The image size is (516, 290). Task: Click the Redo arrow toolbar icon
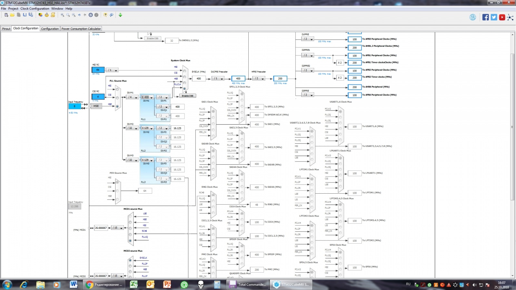click(x=85, y=15)
